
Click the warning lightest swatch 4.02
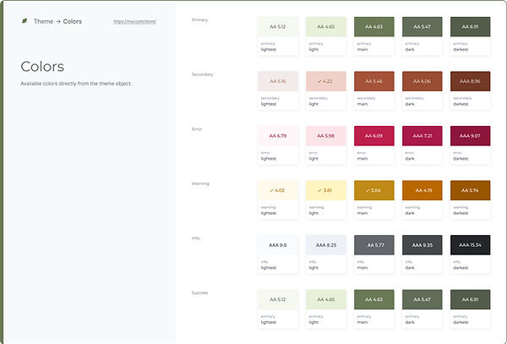click(278, 190)
